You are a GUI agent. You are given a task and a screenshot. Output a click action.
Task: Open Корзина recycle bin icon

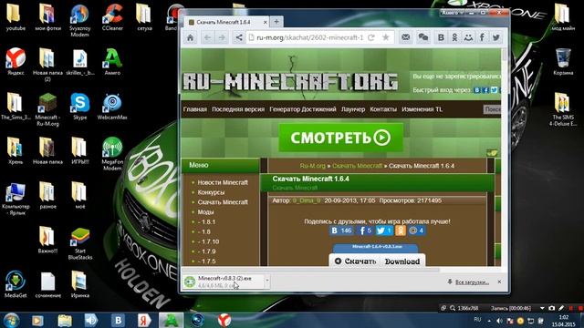563,62
